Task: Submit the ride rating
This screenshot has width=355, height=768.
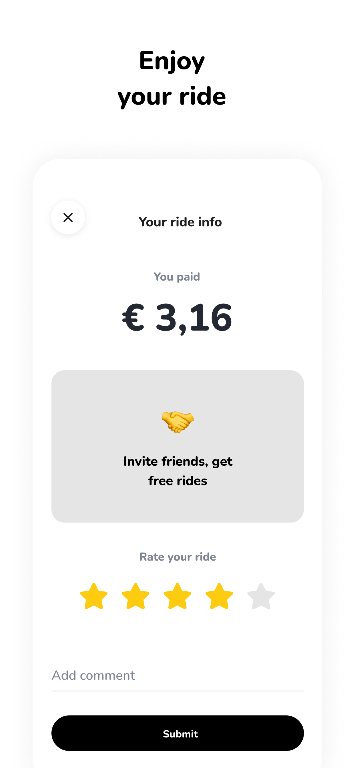Action: click(177, 733)
